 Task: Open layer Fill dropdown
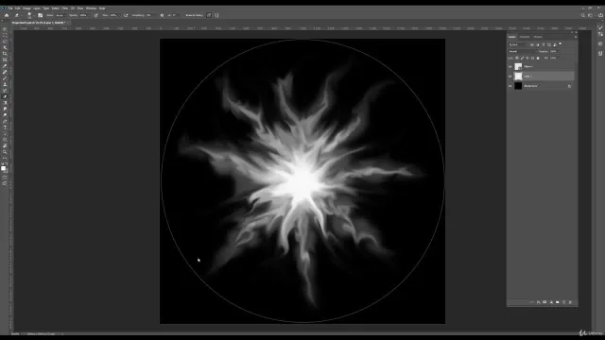click(x=559, y=58)
